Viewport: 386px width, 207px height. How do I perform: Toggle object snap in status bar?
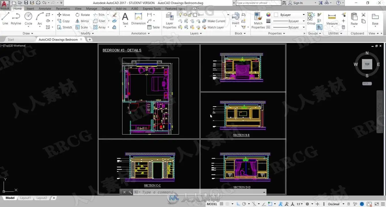tap(270, 204)
